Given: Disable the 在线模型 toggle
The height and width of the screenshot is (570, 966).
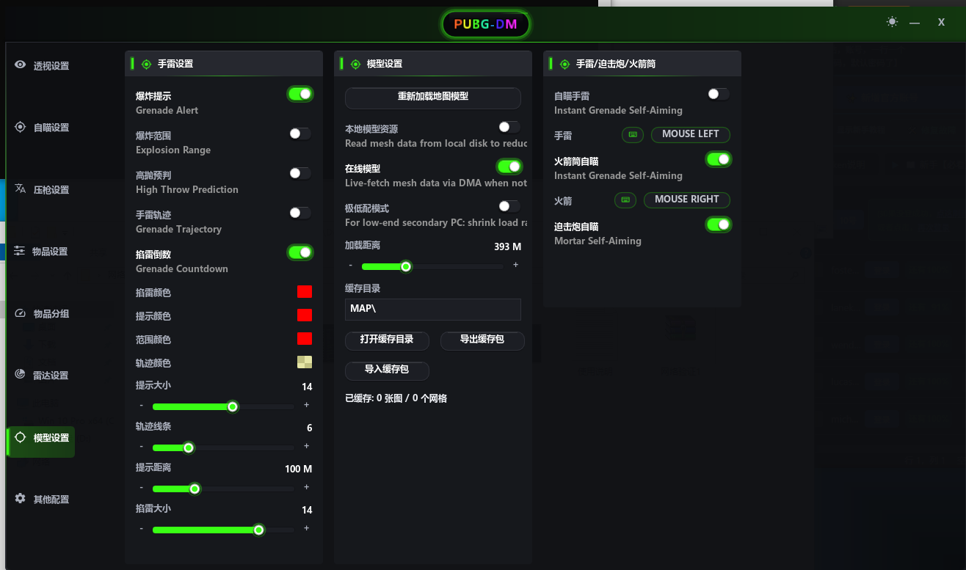Looking at the screenshot, I should pyautogui.click(x=509, y=167).
